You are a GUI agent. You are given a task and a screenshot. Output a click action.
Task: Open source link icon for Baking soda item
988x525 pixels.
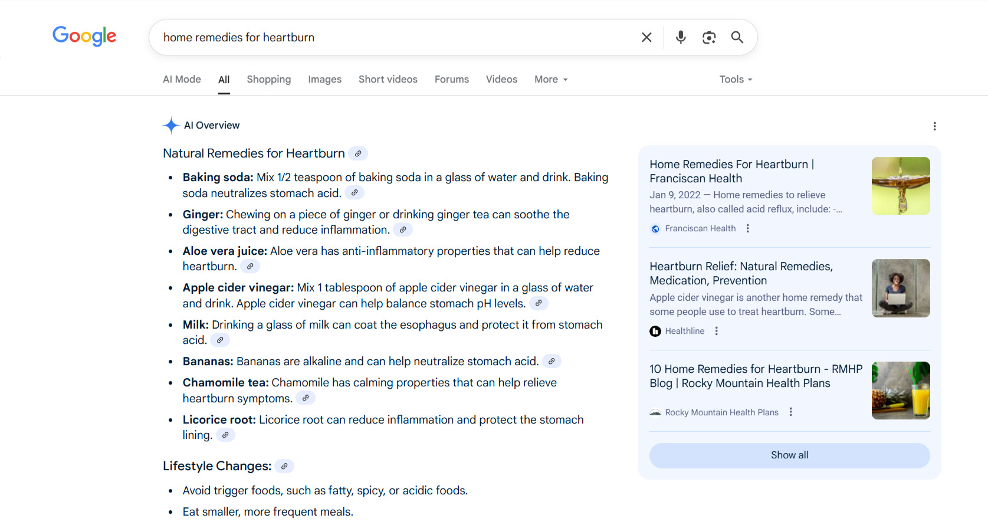coord(355,193)
